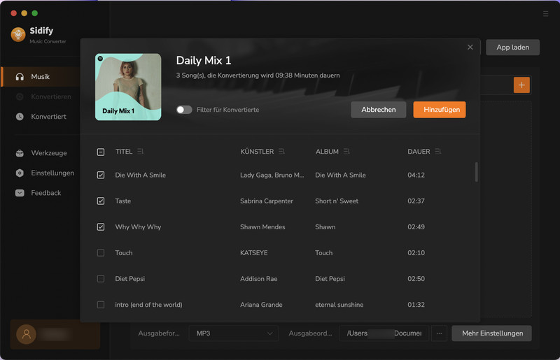Select artist Shawn Mendes
The height and width of the screenshot is (360, 560).
click(x=262, y=227)
